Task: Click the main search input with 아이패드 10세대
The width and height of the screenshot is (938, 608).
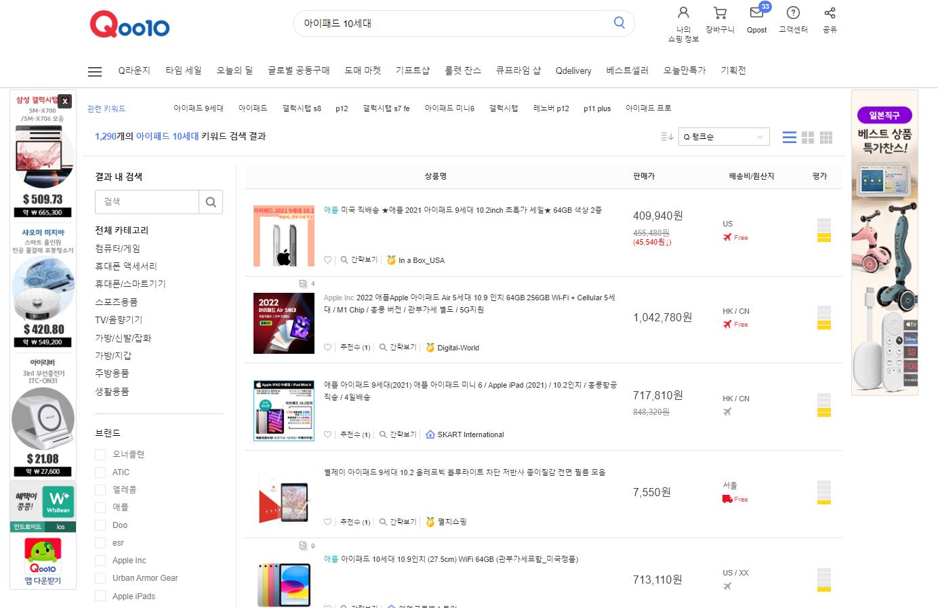Action: (454, 23)
